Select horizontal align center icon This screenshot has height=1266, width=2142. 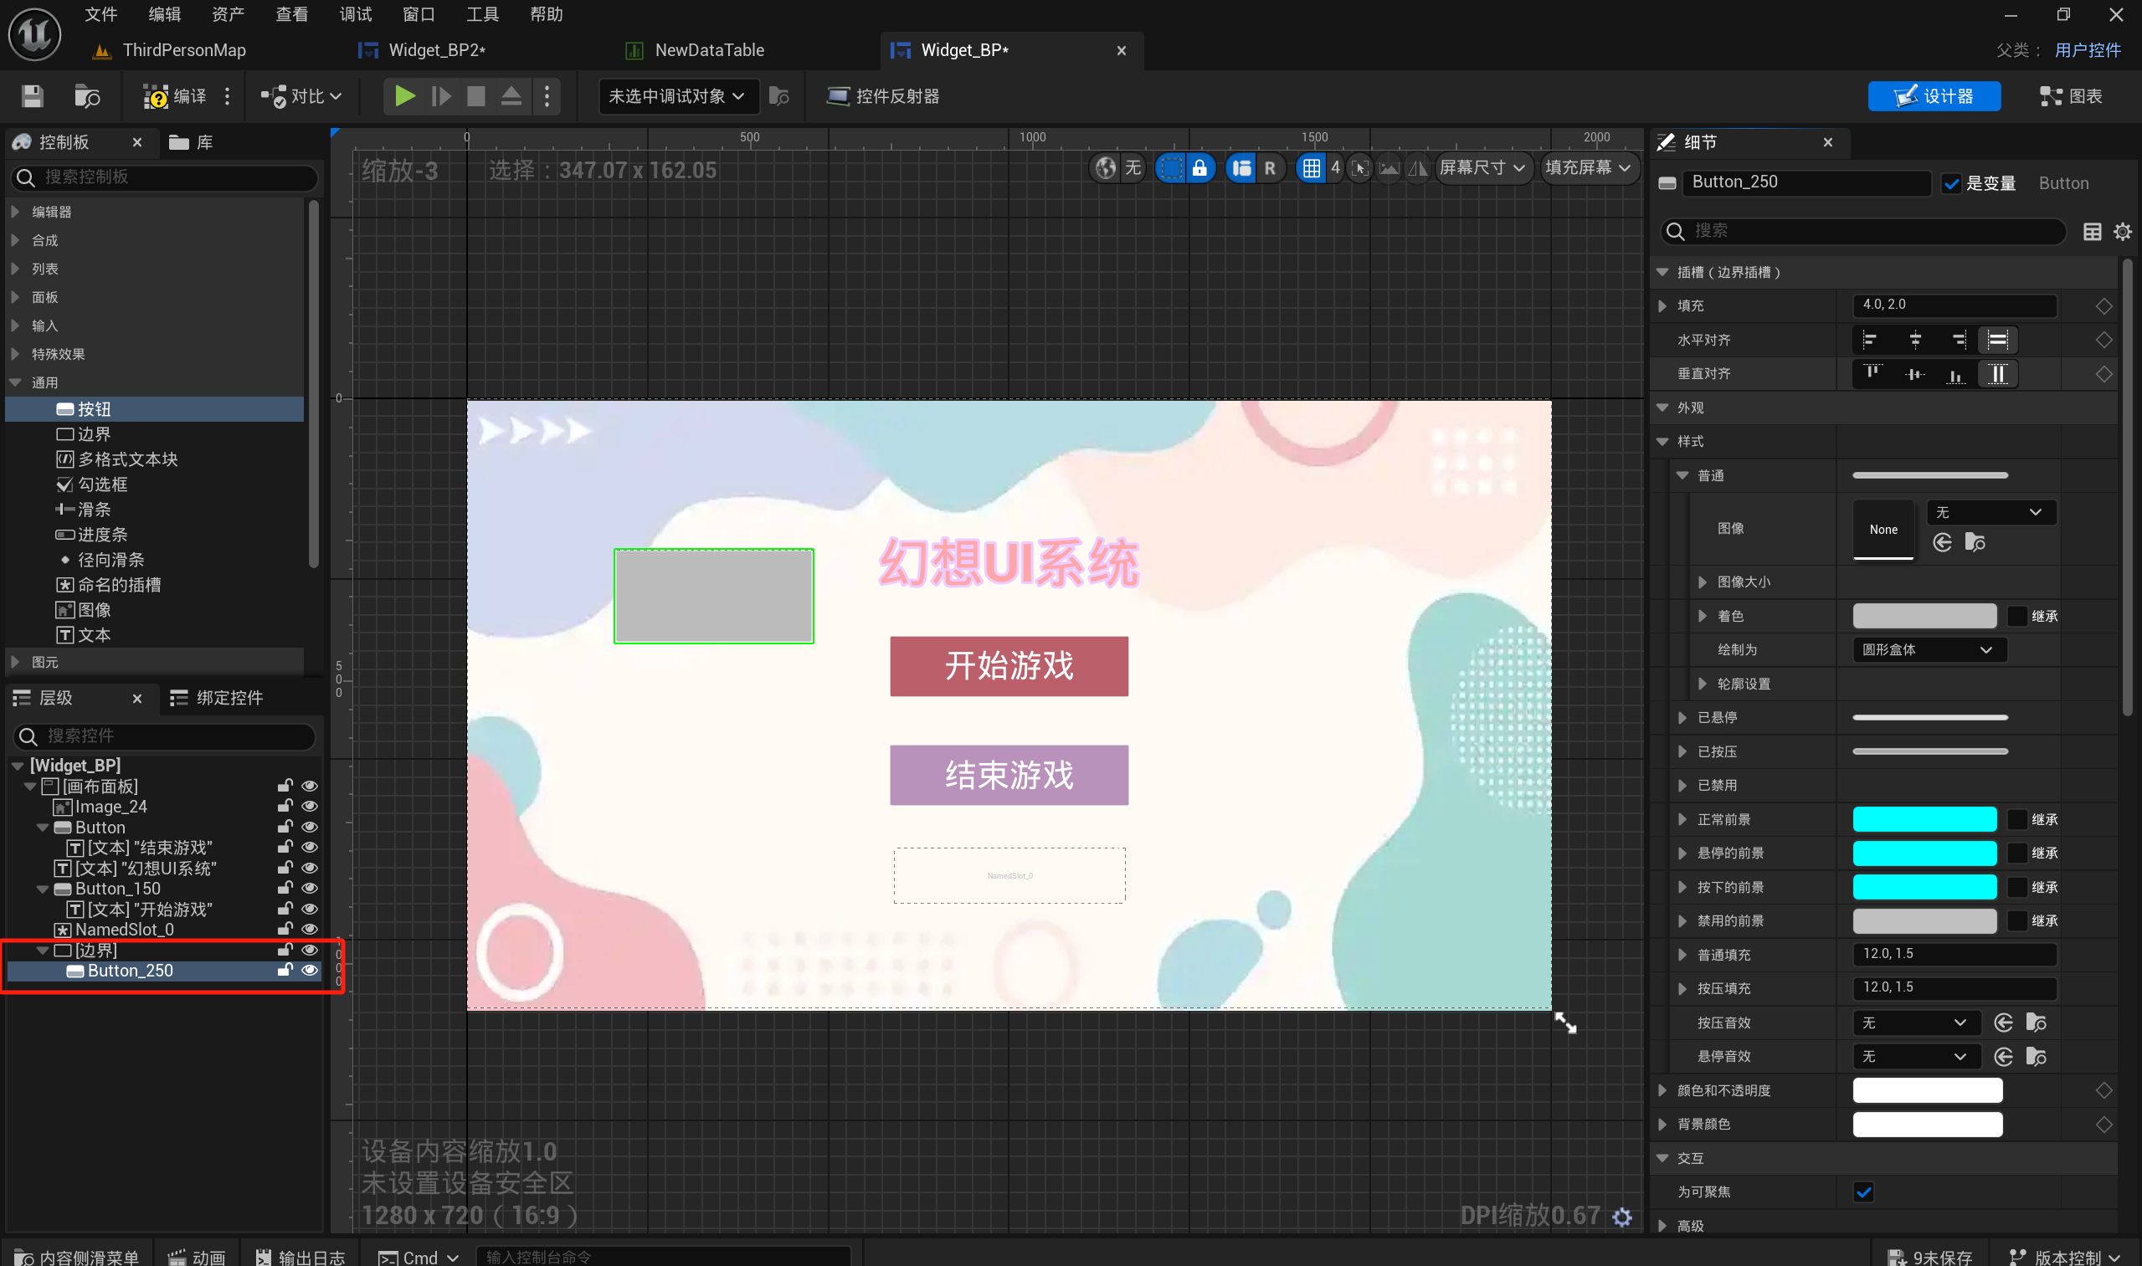[x=1915, y=341]
